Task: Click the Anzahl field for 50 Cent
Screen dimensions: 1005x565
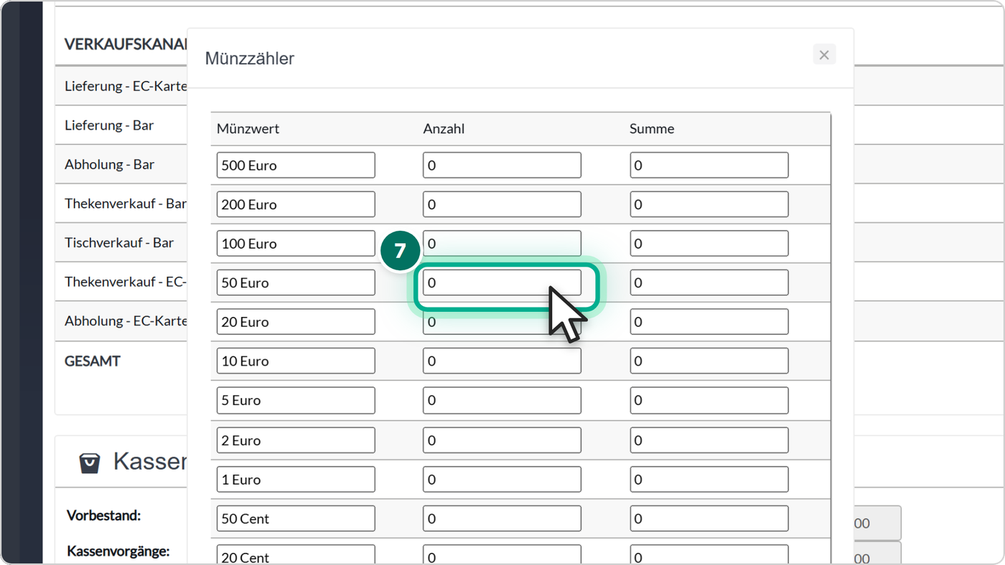Action: pos(502,518)
